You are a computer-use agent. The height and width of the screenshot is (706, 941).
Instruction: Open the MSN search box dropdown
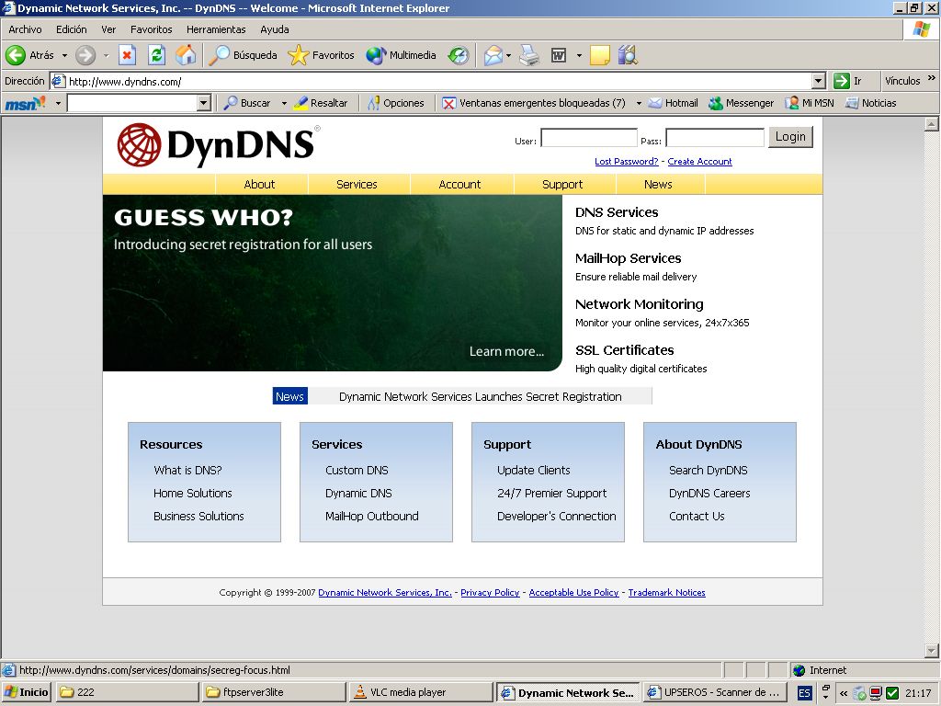coord(204,103)
